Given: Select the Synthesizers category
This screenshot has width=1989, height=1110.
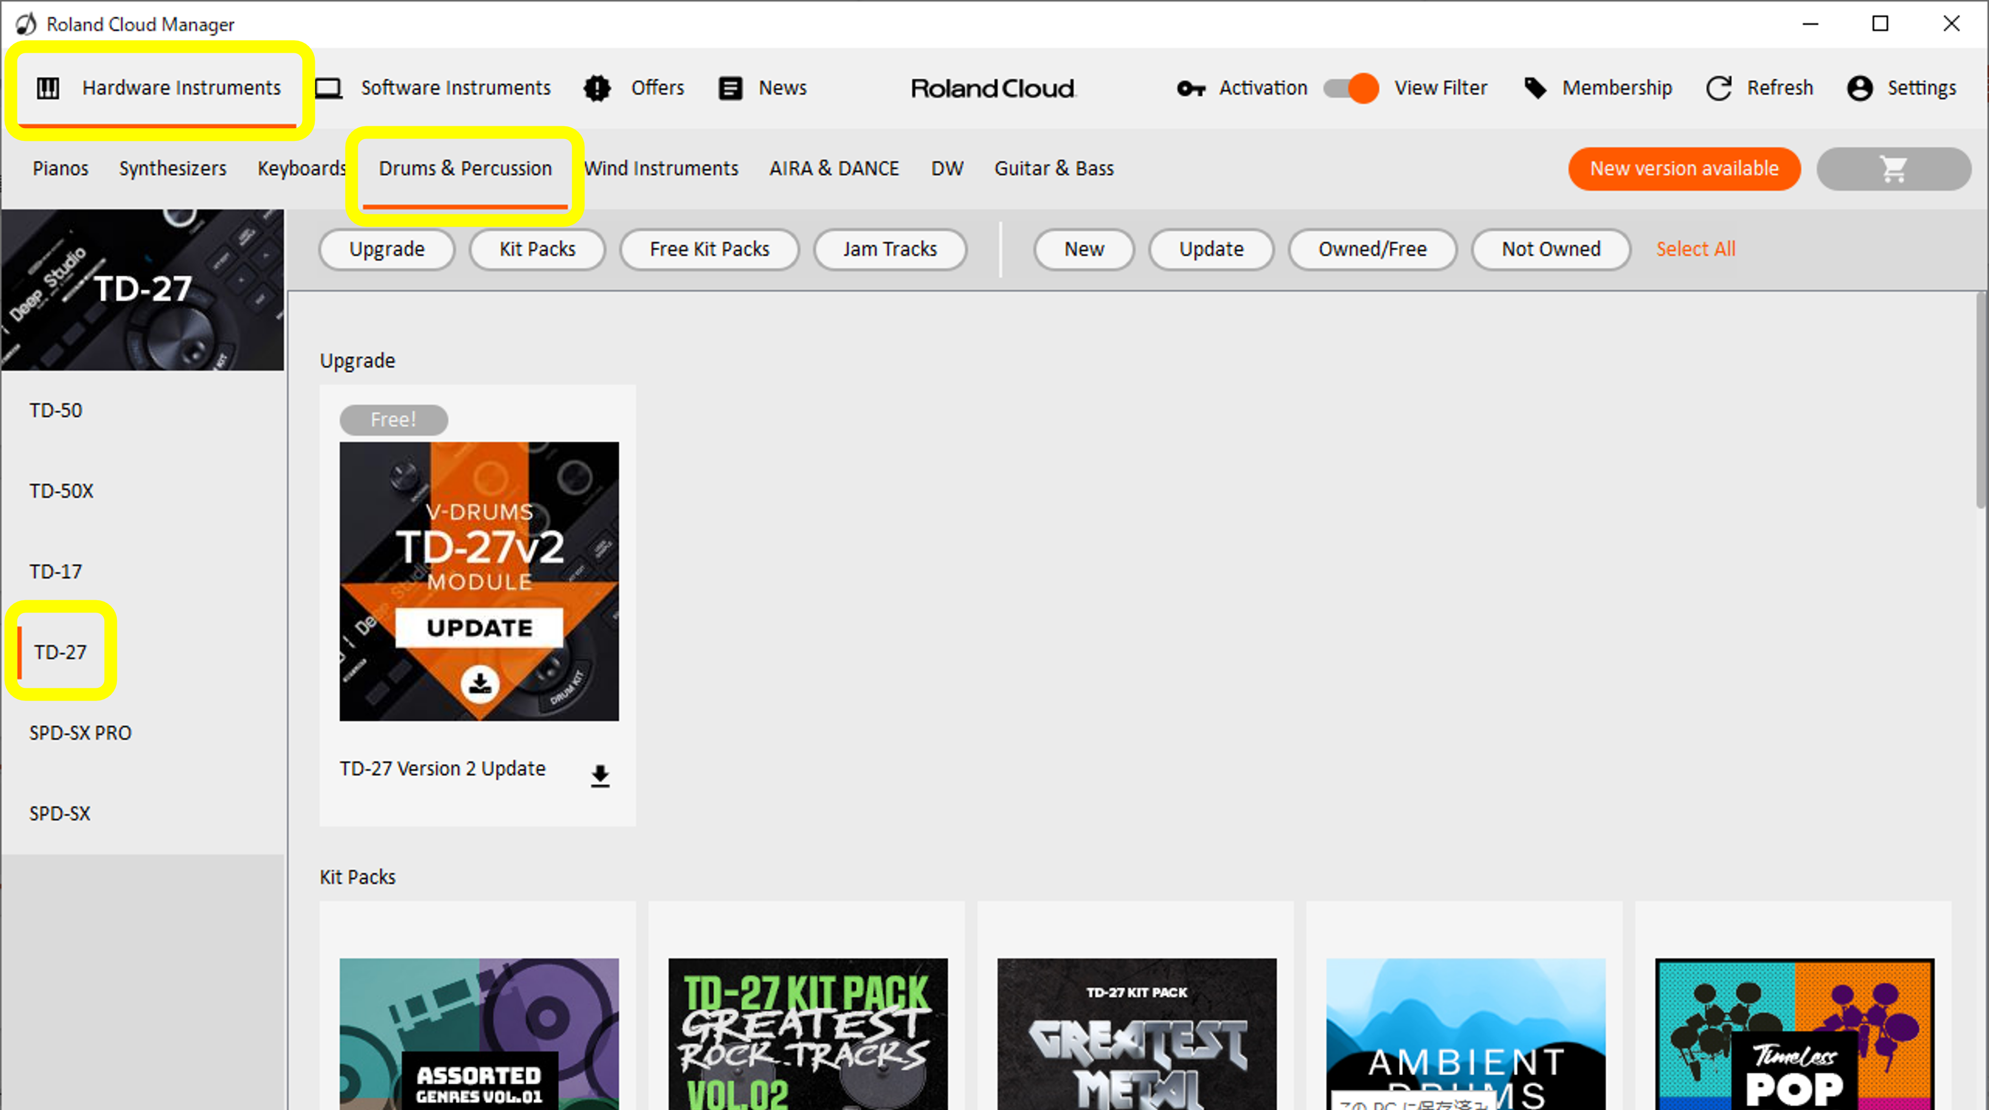Looking at the screenshot, I should coord(173,168).
